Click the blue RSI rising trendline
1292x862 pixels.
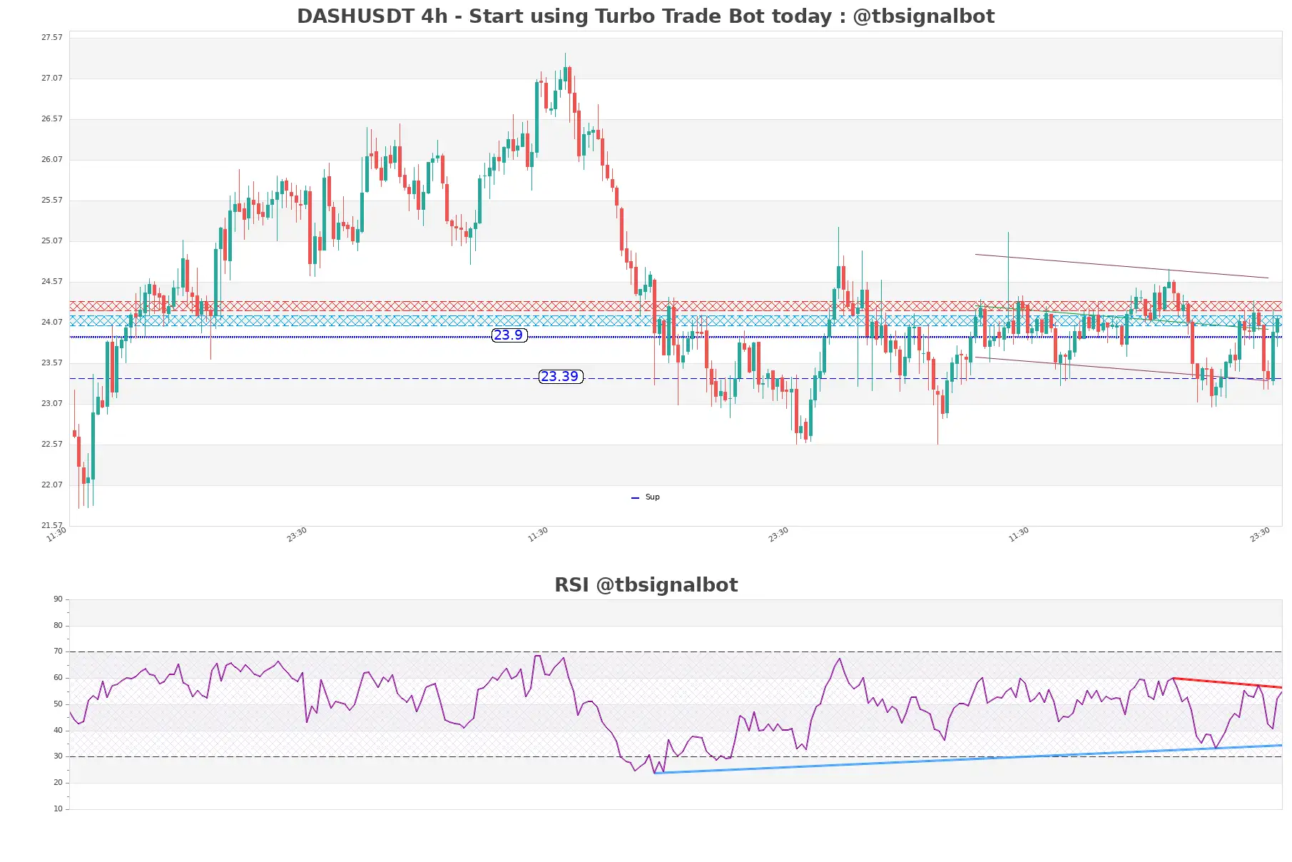coord(968,759)
